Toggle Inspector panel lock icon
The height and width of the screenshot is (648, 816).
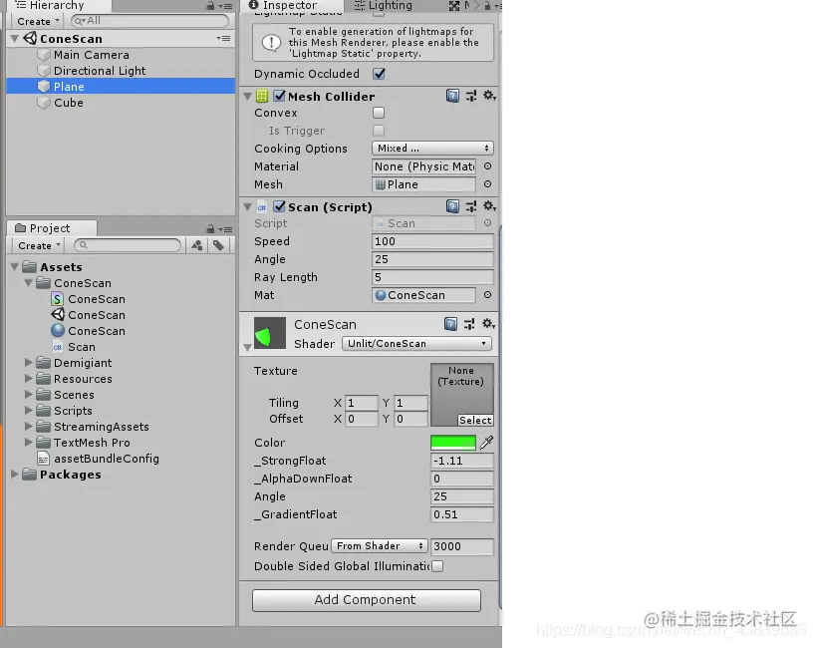487,6
